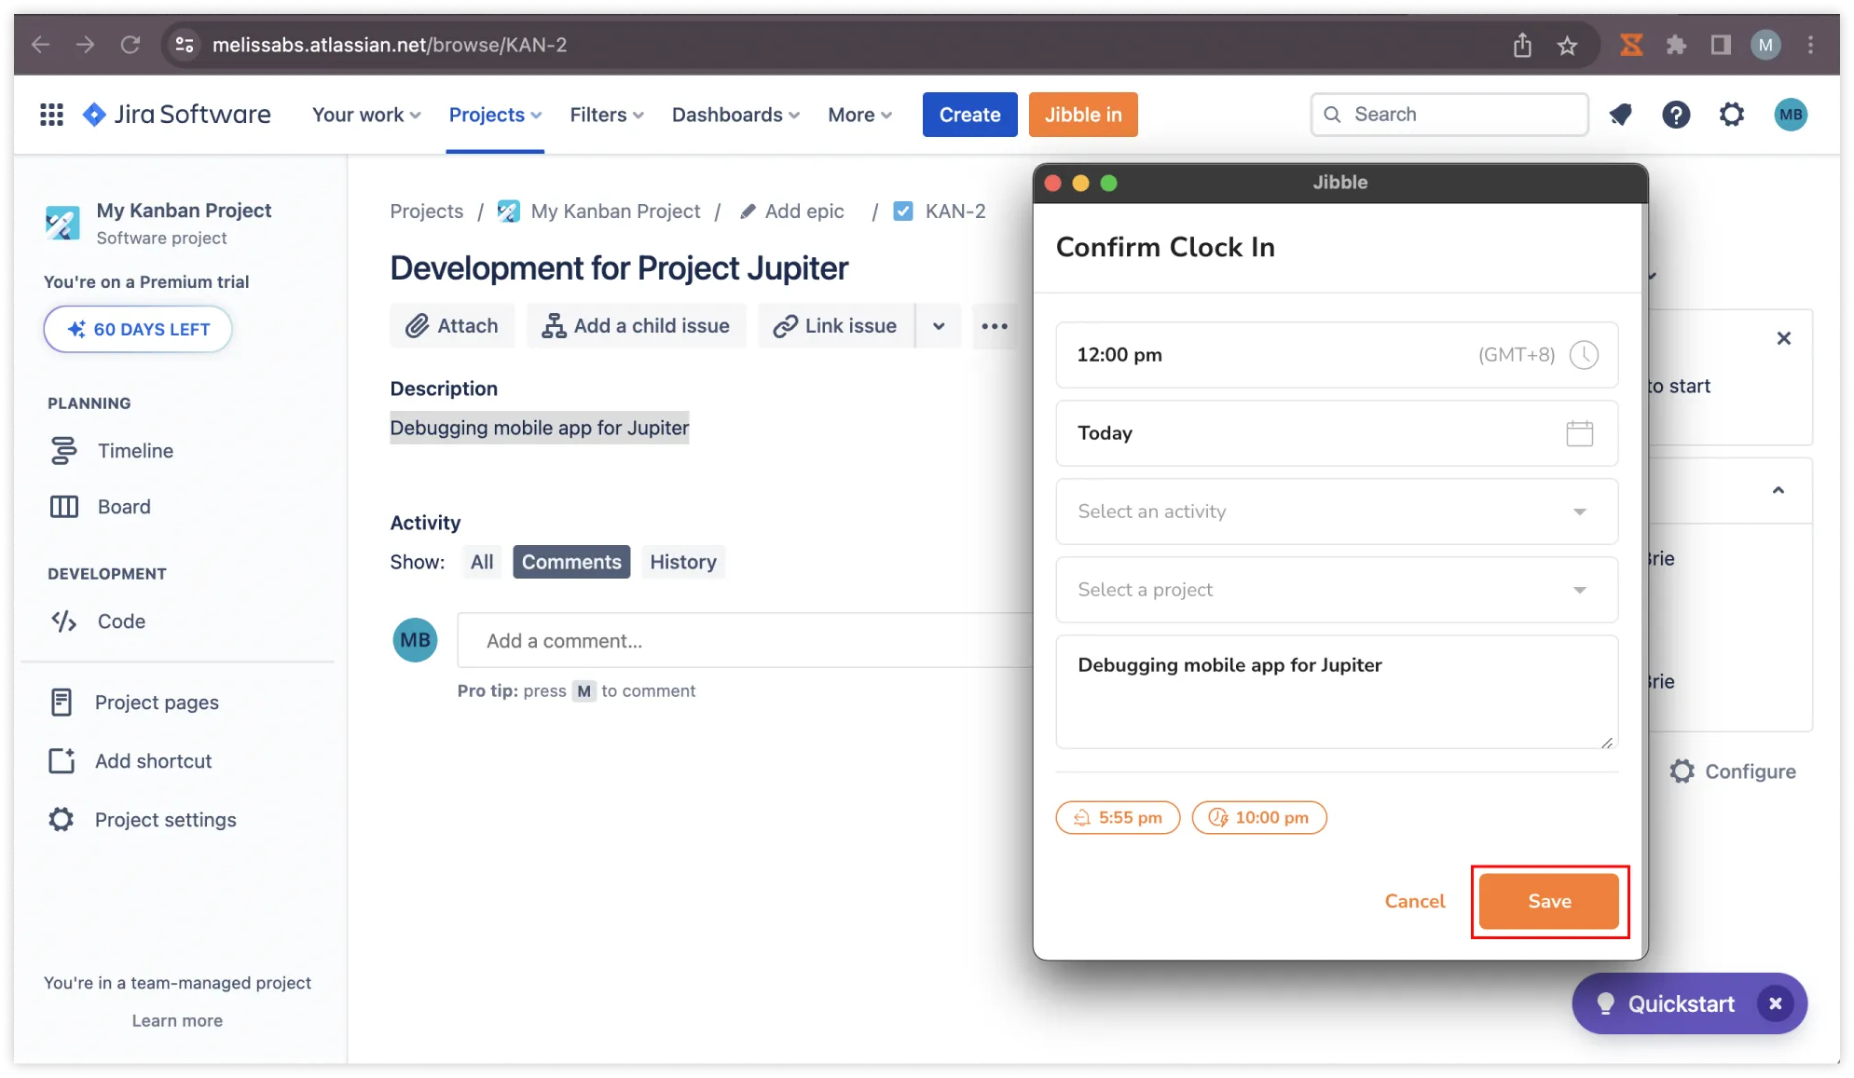Click the Jibble extension icon in browser toolbar
The height and width of the screenshot is (1078, 1854).
click(1631, 45)
